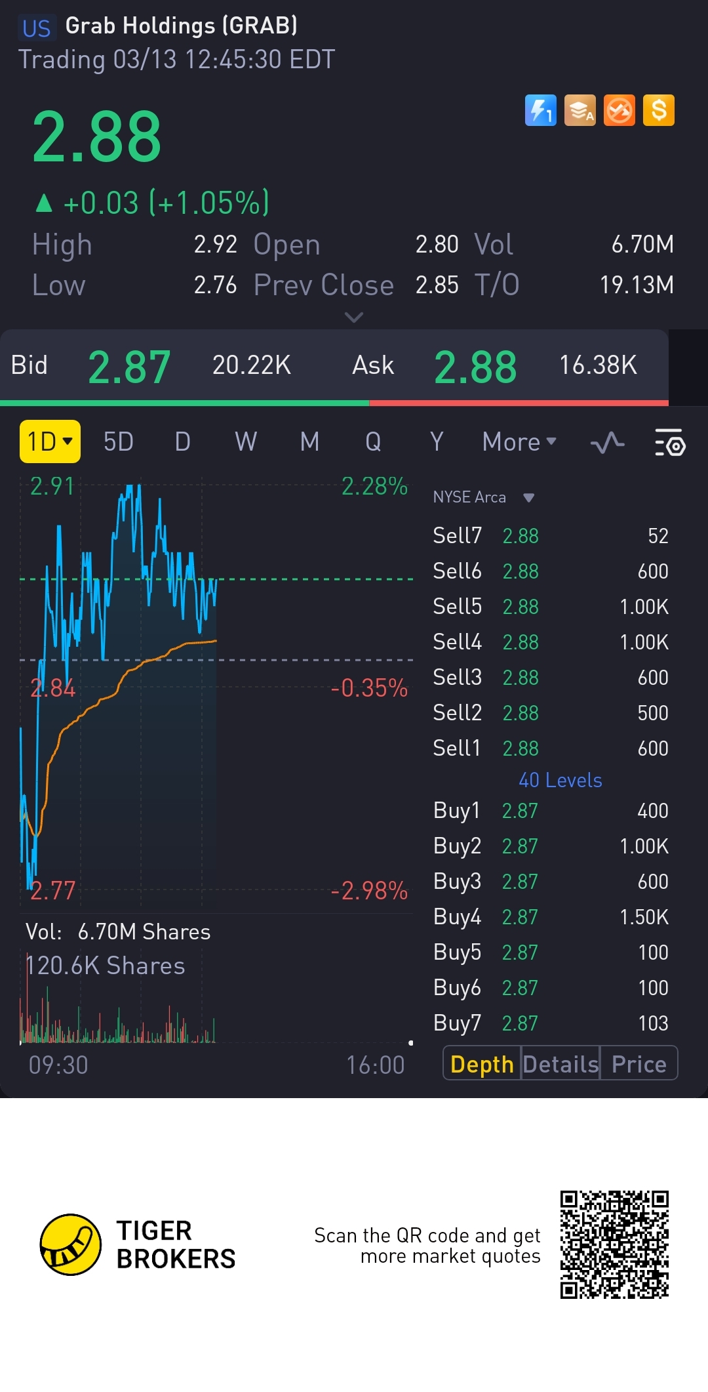The height and width of the screenshot is (1392, 708).
Task: Tap the ask size 16.38K
Action: pos(598,365)
